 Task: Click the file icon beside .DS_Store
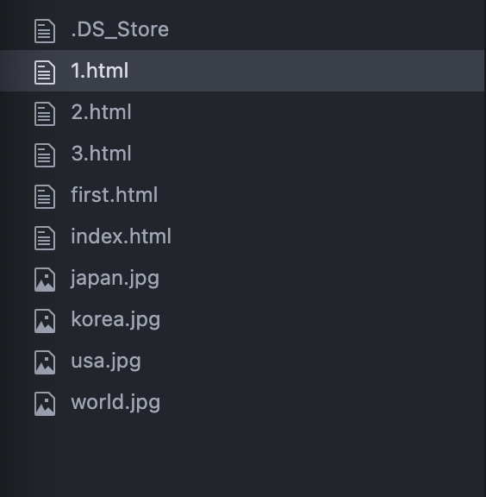[x=45, y=31]
